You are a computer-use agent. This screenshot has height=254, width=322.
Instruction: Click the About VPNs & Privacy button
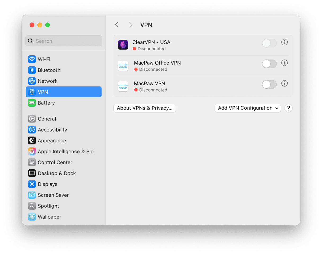tap(145, 108)
